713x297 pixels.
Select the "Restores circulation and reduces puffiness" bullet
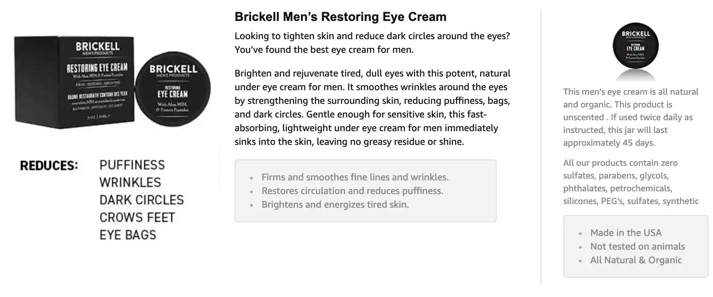pos(352,191)
